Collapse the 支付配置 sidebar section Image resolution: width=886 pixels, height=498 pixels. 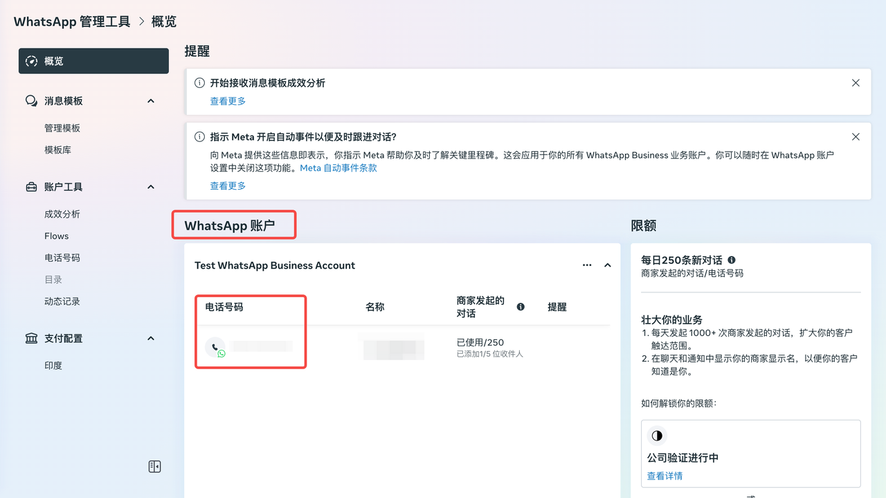click(151, 339)
